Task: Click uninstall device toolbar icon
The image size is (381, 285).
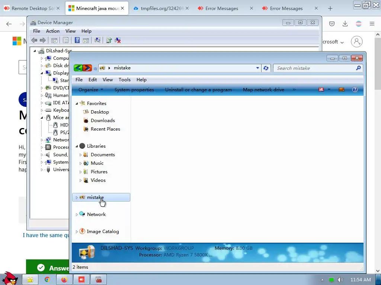Action: [x=118, y=40]
